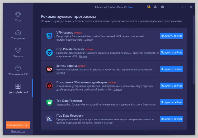The image size is (198, 138).
Task: Get Запись экрана program now
Action: [x=172, y=69]
